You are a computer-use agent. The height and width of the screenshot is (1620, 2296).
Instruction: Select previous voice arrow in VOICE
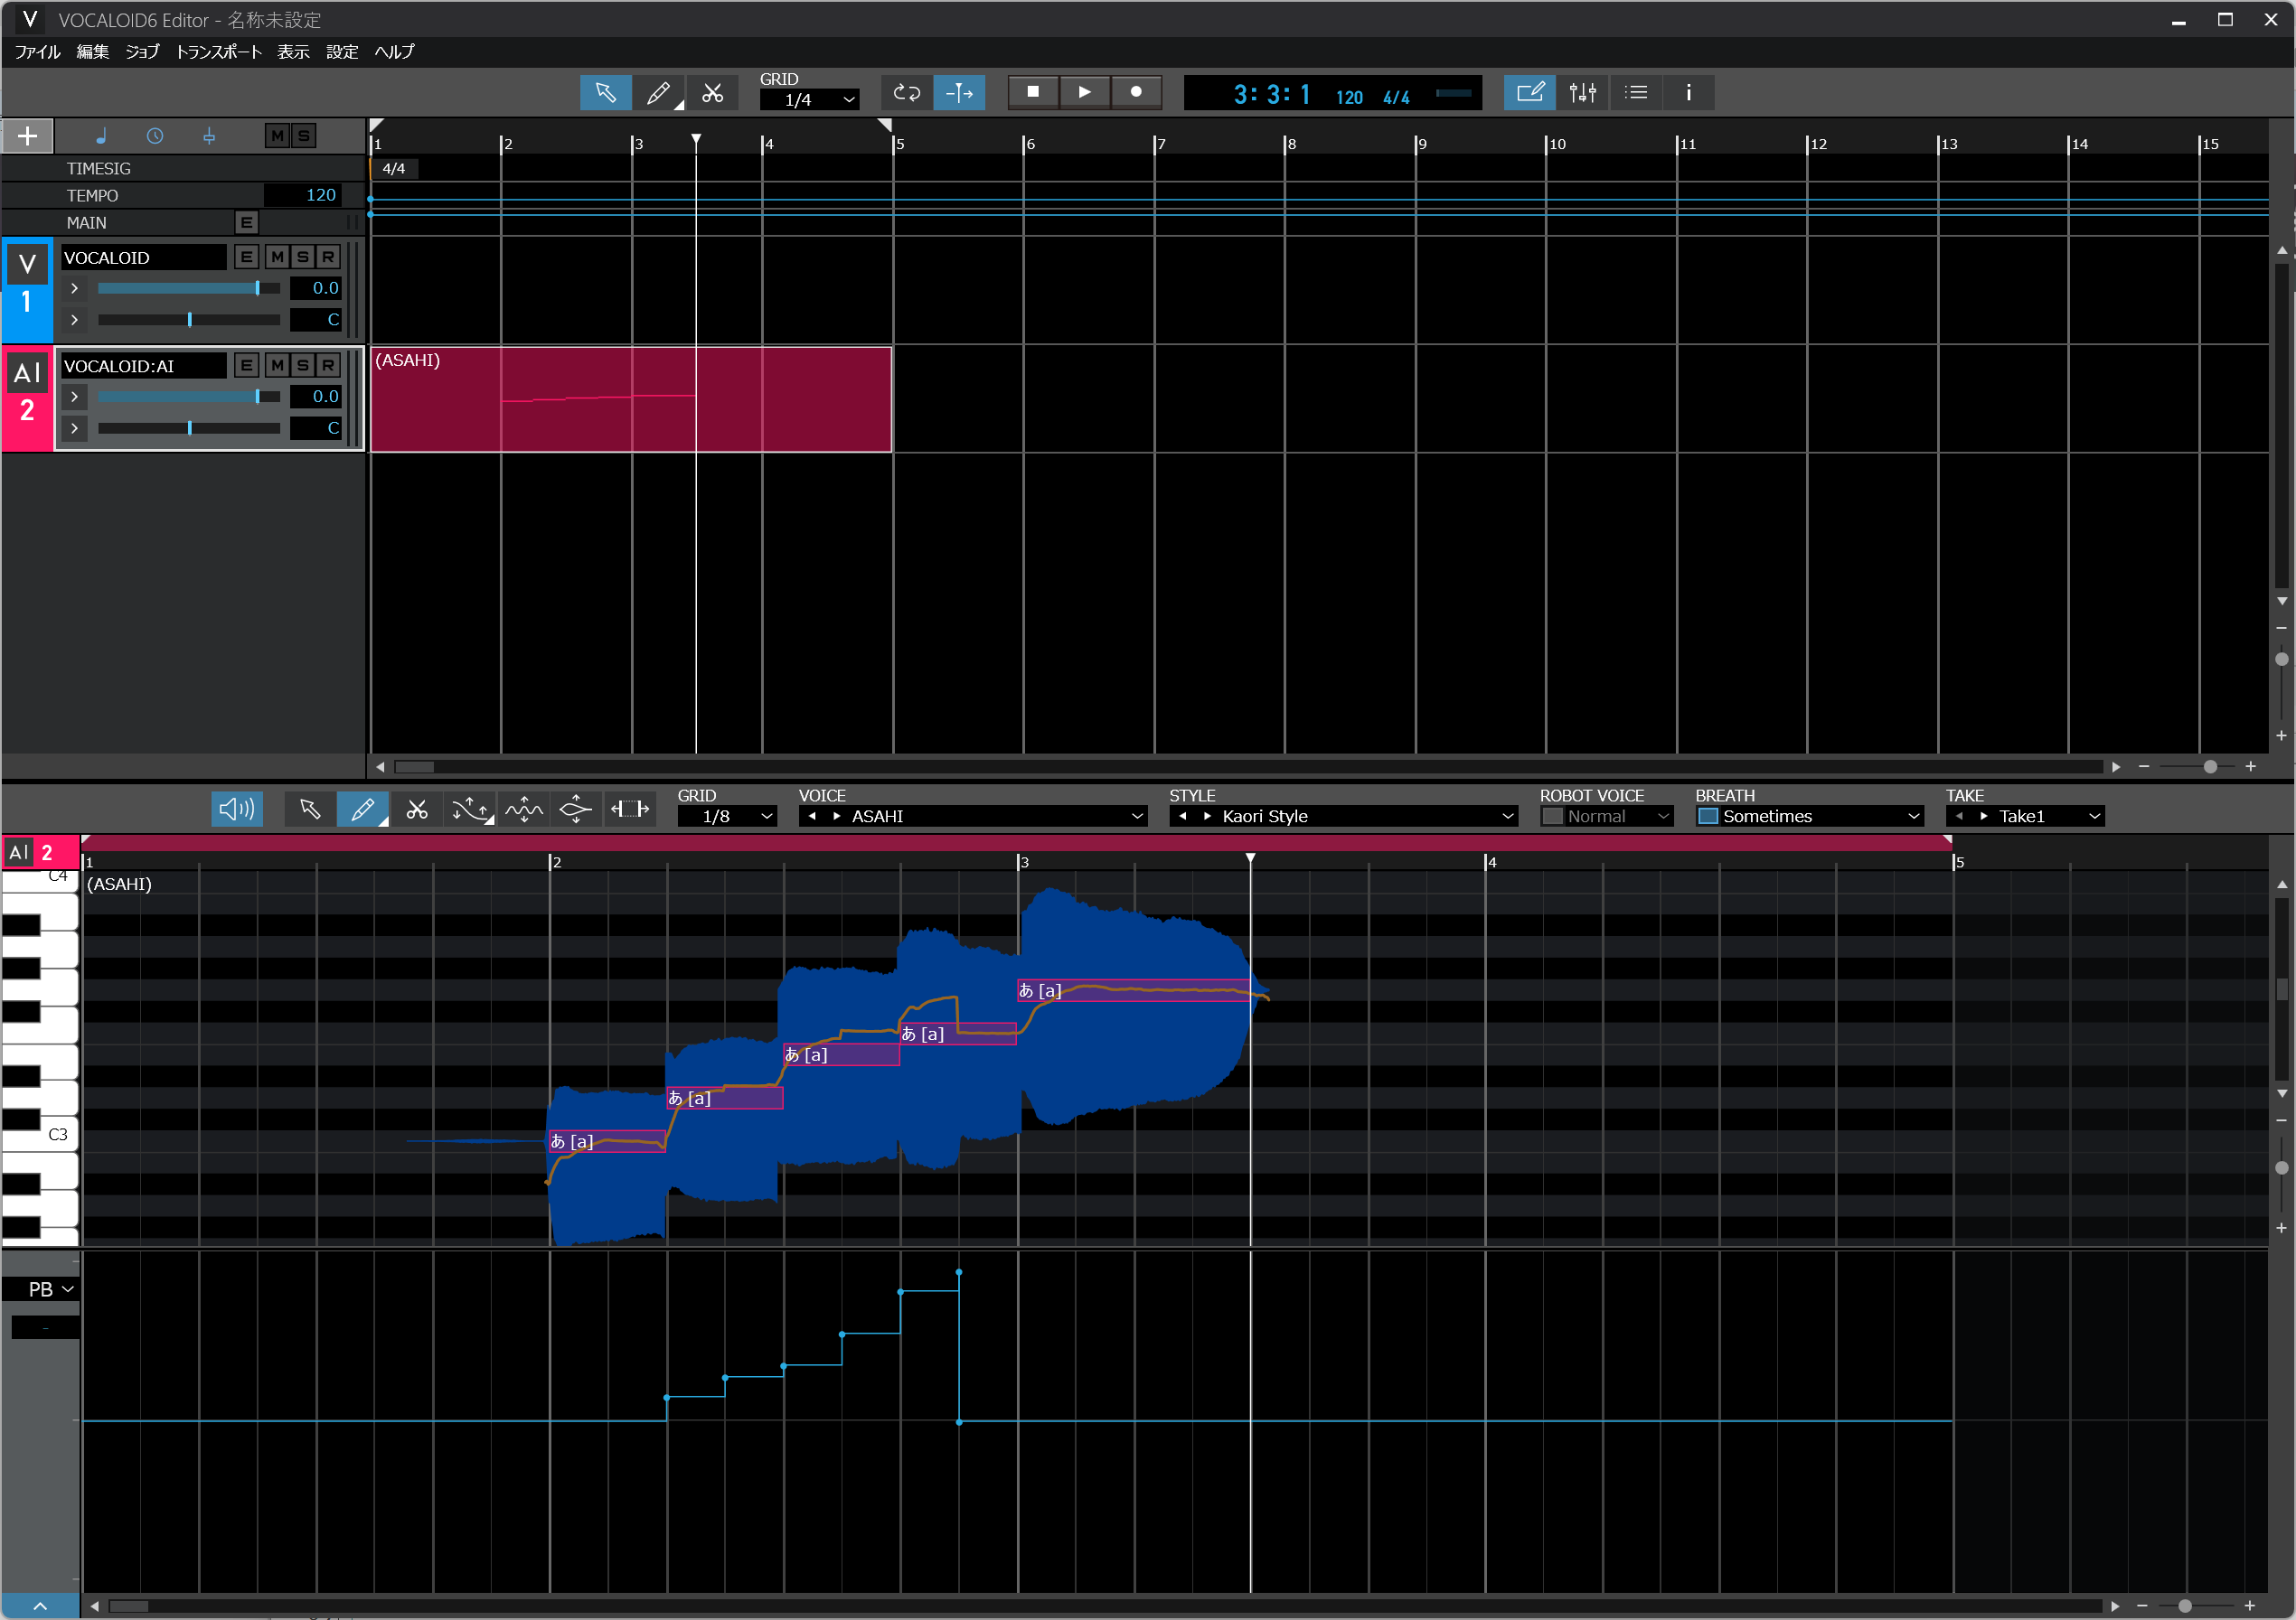point(812,817)
